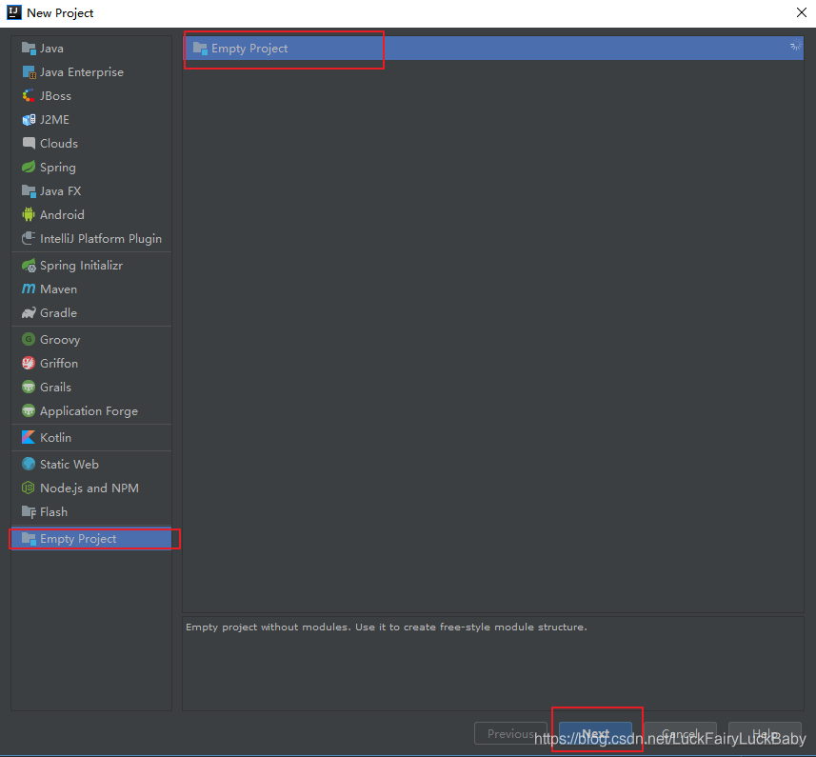The width and height of the screenshot is (816, 757).
Task: Close the New Project dialog
Action: click(802, 12)
